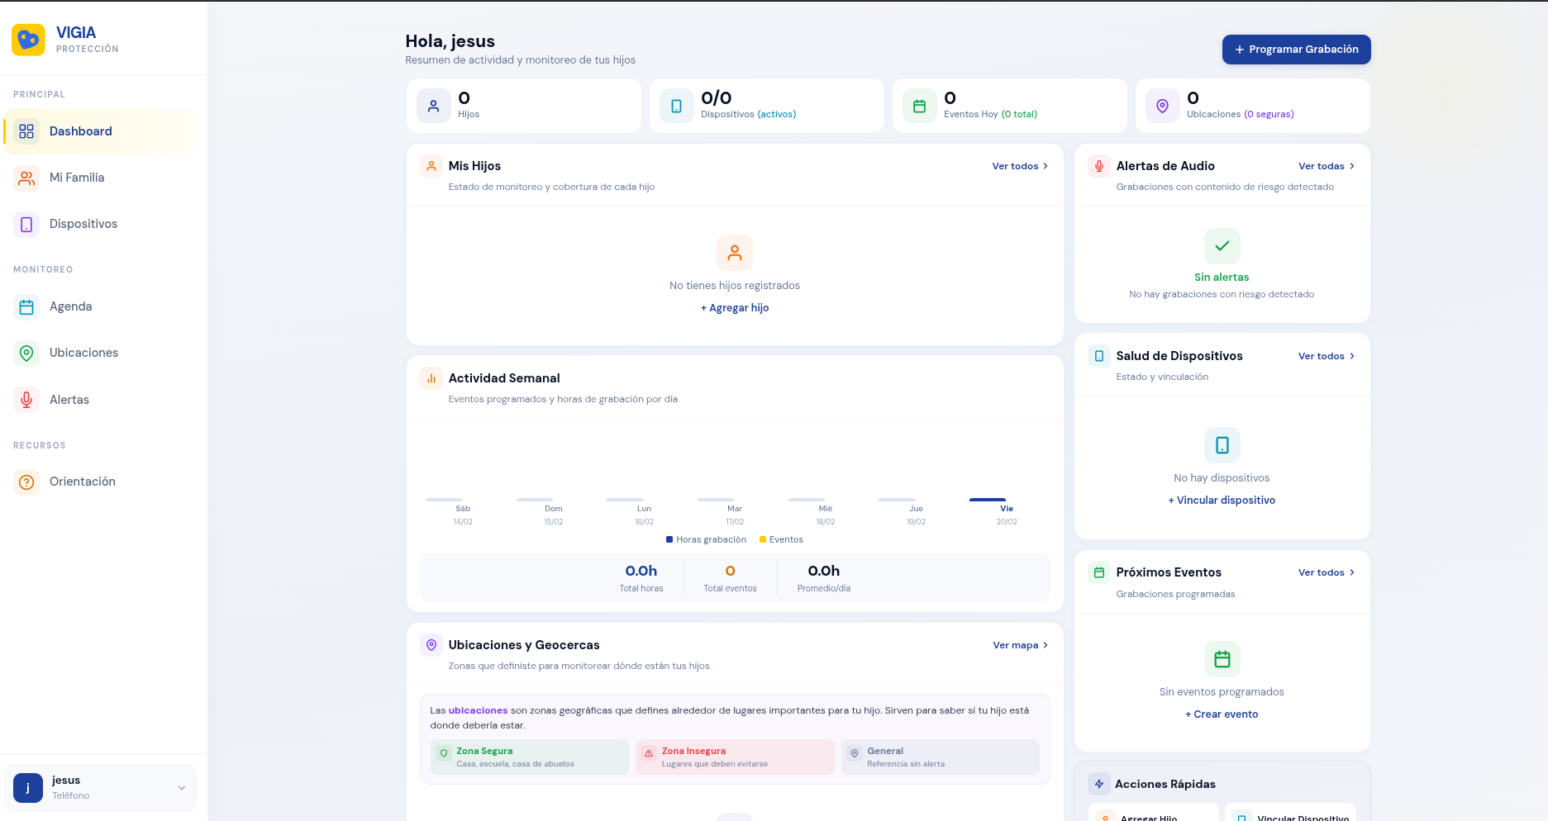The image size is (1548, 821).
Task: Click the Horas grabación legend swatch
Action: (x=669, y=539)
